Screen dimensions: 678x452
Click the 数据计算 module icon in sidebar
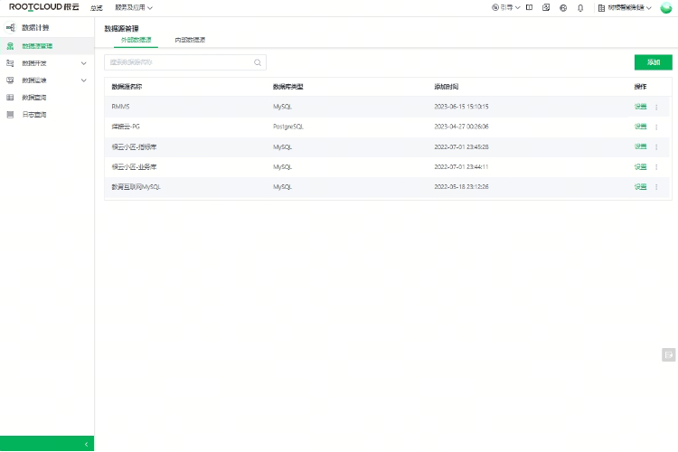point(10,28)
